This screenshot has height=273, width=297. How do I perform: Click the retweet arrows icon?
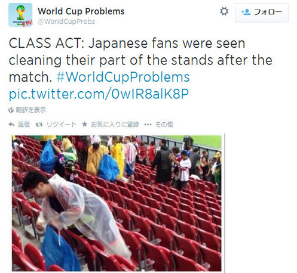pos(39,125)
